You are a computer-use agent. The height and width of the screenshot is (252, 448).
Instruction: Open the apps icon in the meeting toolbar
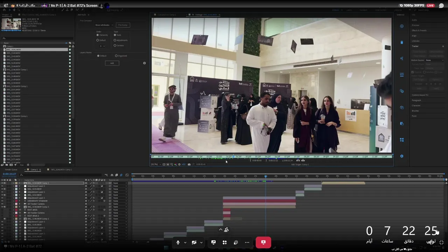tap(225, 242)
